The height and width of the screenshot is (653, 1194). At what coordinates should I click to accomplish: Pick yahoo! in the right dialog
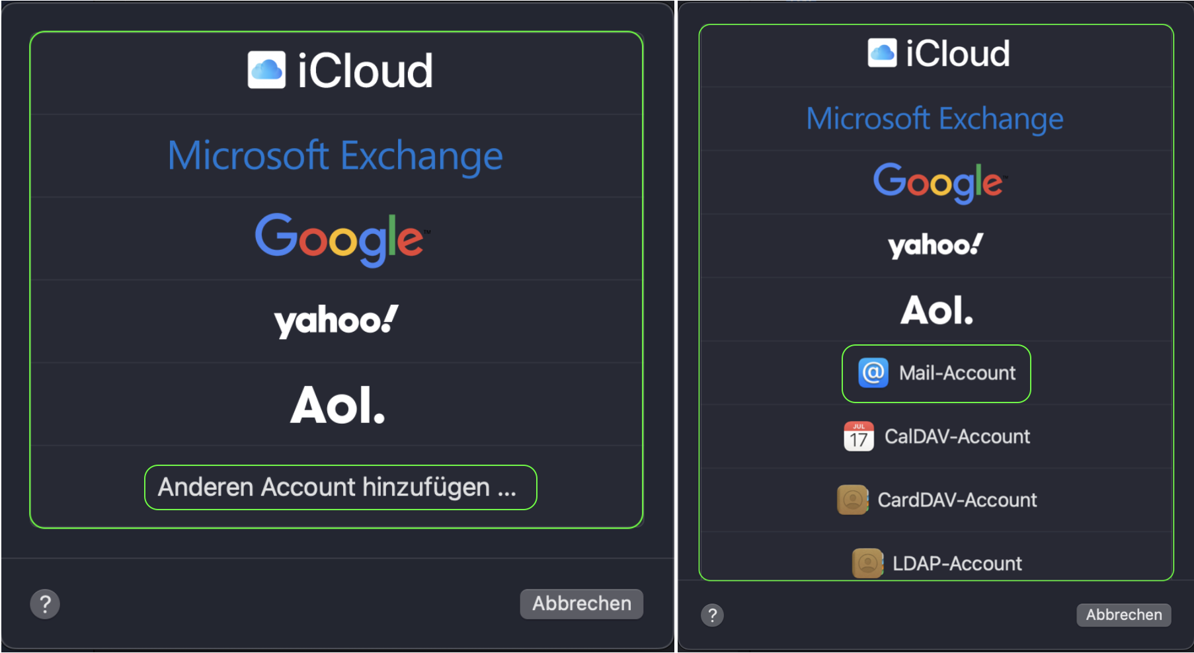(935, 245)
